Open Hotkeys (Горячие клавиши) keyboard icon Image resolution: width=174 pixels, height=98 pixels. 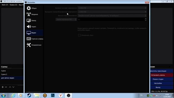29,39
